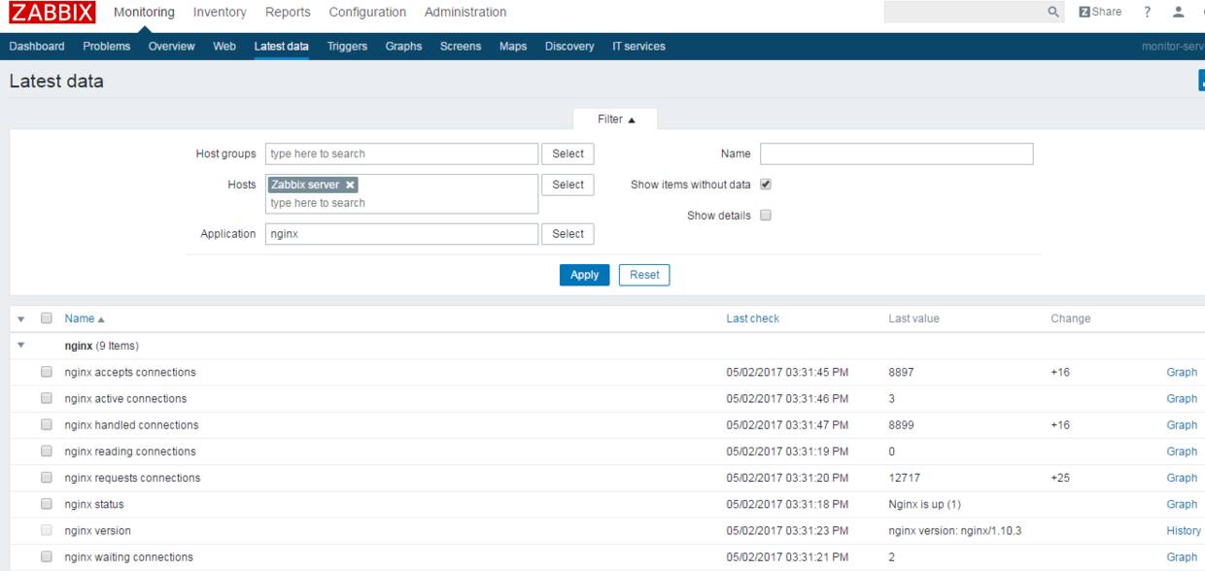1205x571 pixels.
Task: Click the search magnifier icon
Action: (1053, 13)
